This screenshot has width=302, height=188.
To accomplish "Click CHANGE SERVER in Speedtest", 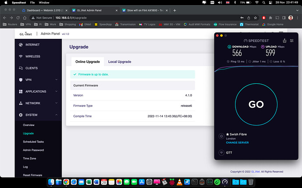I will click(237, 143).
